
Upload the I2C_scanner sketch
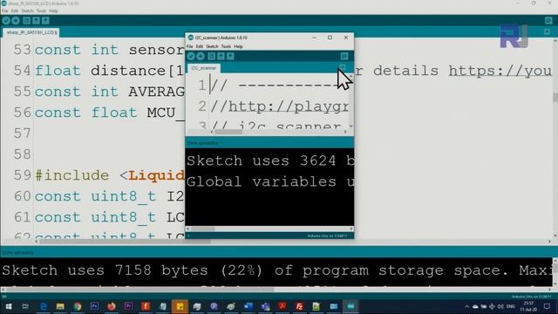click(201, 56)
